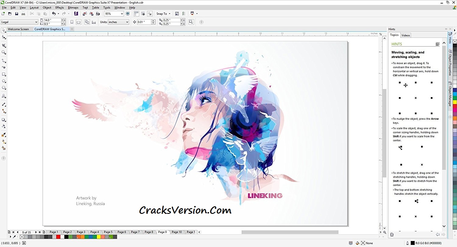The image size is (457, 247).
Task: Click the Save icon
Action: pos(16,14)
